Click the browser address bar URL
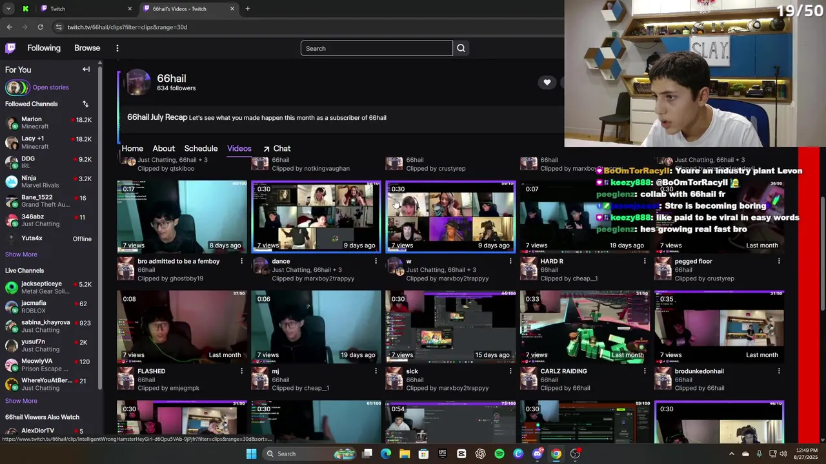Viewport: 826px width, 464px height. point(127,27)
